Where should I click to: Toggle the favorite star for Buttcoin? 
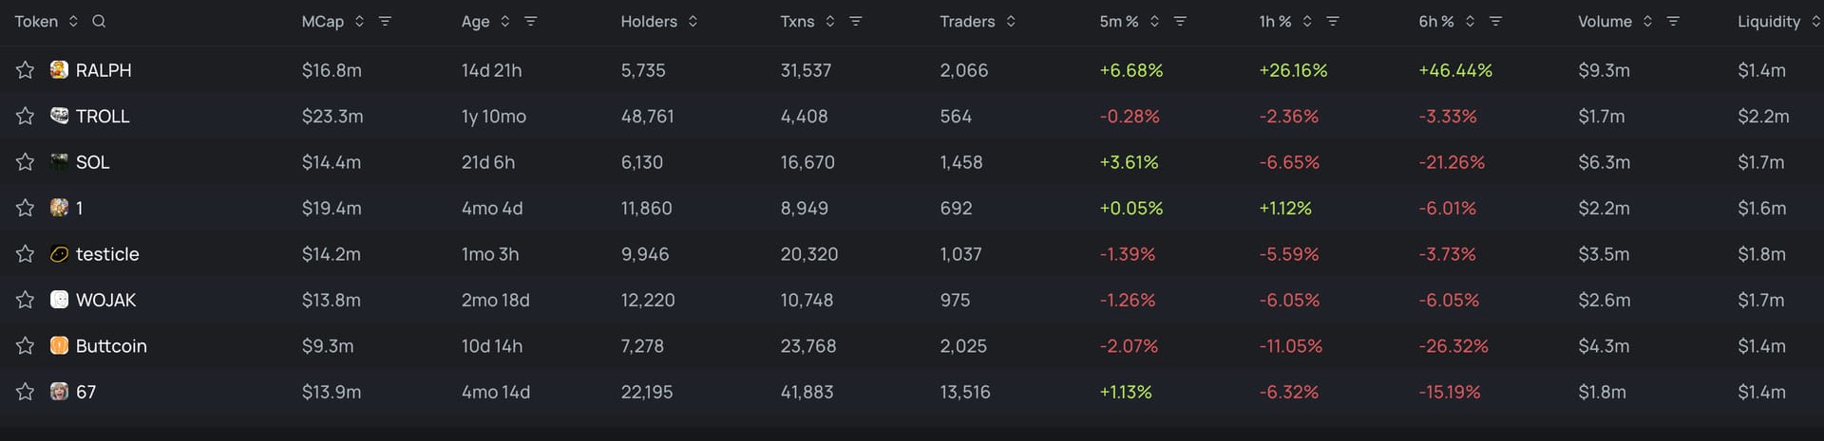pos(26,346)
